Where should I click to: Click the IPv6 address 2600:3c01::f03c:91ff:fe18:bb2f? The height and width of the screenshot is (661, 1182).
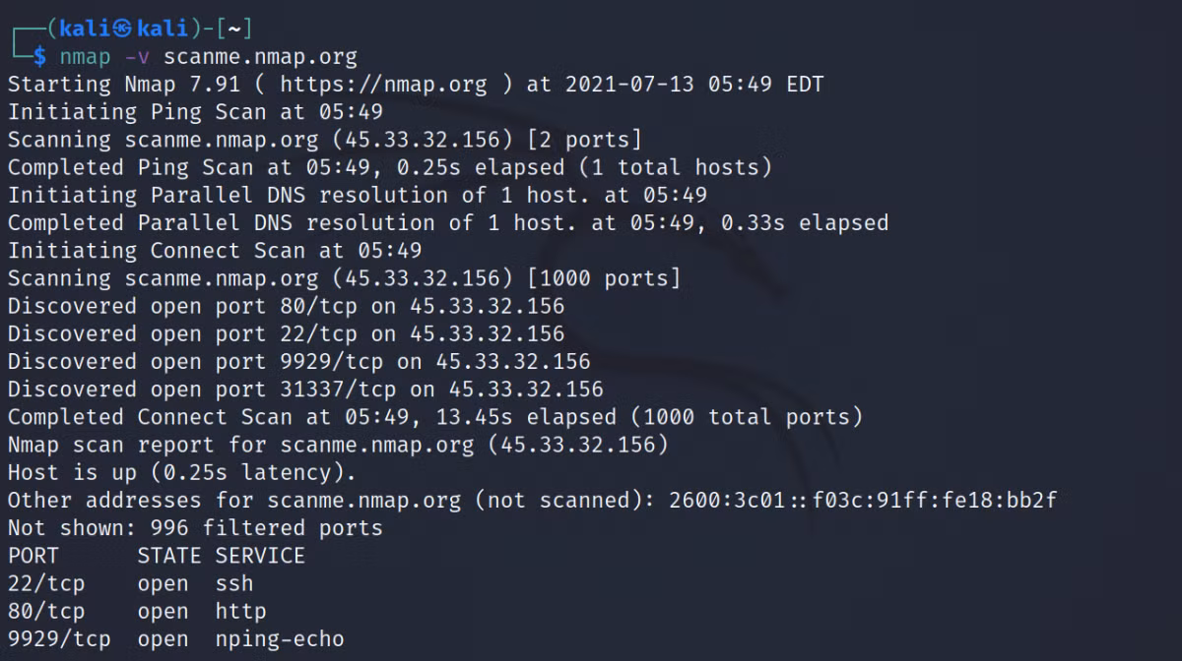tap(863, 500)
